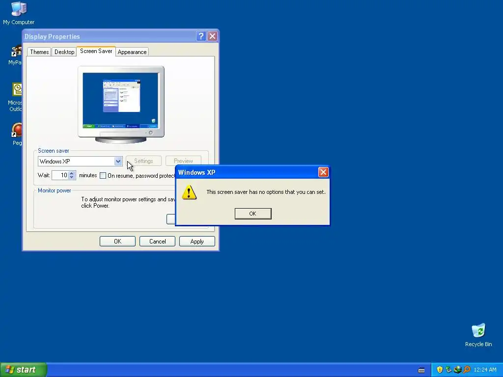Screen dimensions: 503x377
Task: Click OK in Display Properties
Action: click(x=117, y=242)
